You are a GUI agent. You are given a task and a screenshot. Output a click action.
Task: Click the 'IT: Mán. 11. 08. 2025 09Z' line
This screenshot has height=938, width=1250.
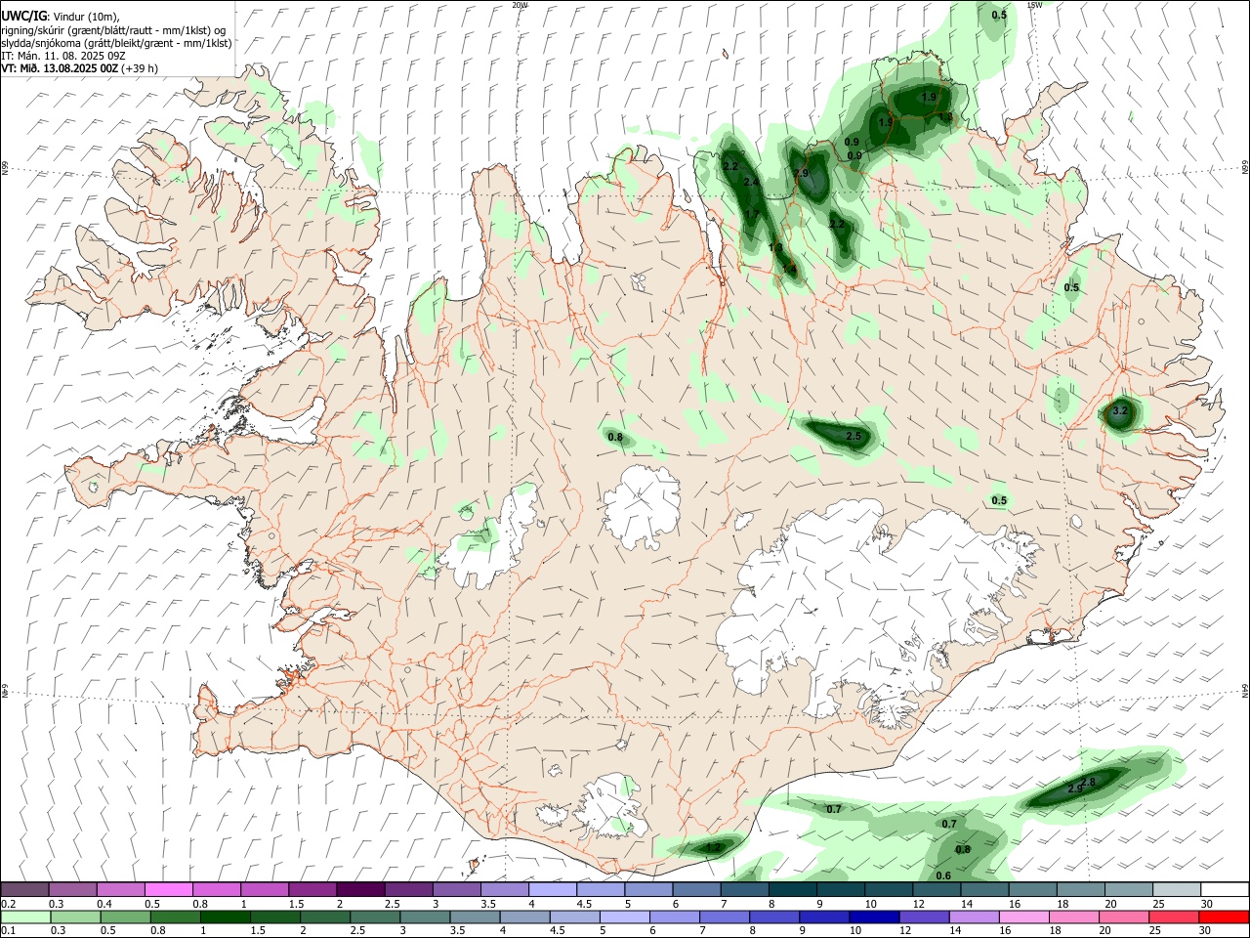[62, 56]
